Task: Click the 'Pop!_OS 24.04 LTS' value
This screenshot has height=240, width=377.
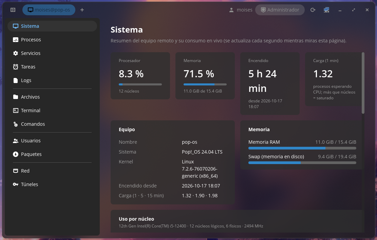Action: click(x=202, y=152)
